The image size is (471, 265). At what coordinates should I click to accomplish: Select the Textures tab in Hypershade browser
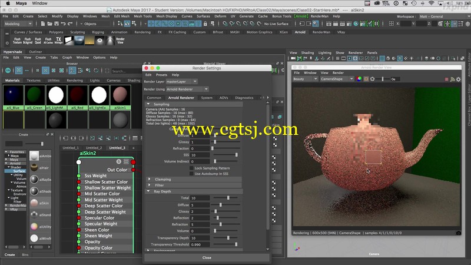click(34, 81)
